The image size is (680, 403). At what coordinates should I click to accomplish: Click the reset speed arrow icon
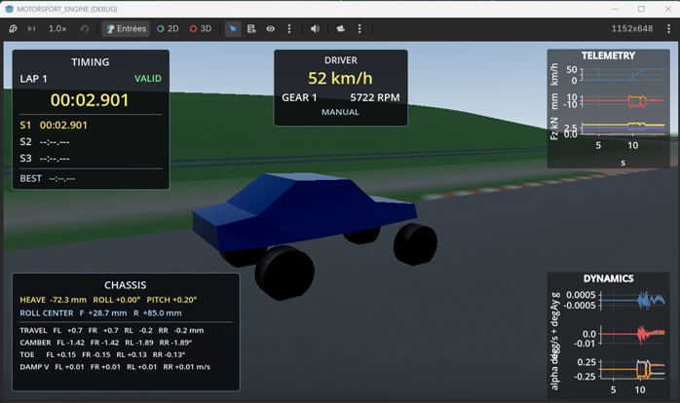(x=85, y=28)
